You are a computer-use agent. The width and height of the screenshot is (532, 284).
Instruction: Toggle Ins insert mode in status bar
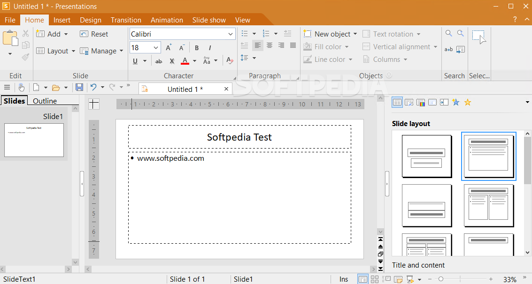(x=344, y=279)
